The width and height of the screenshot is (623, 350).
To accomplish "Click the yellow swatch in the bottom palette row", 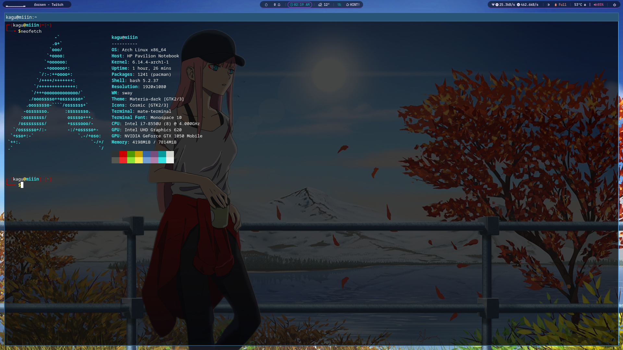I will (139, 160).
